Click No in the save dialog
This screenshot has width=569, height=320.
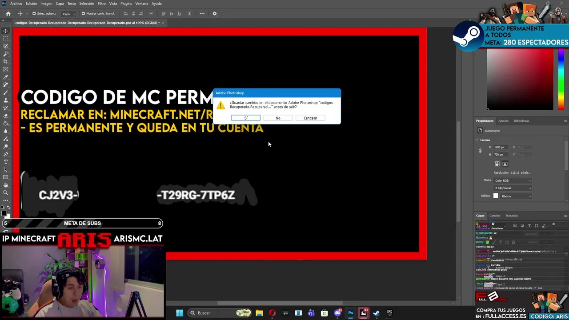278,118
